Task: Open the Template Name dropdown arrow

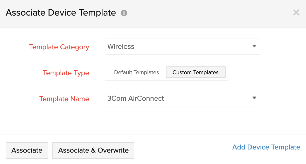Action: 254,98
